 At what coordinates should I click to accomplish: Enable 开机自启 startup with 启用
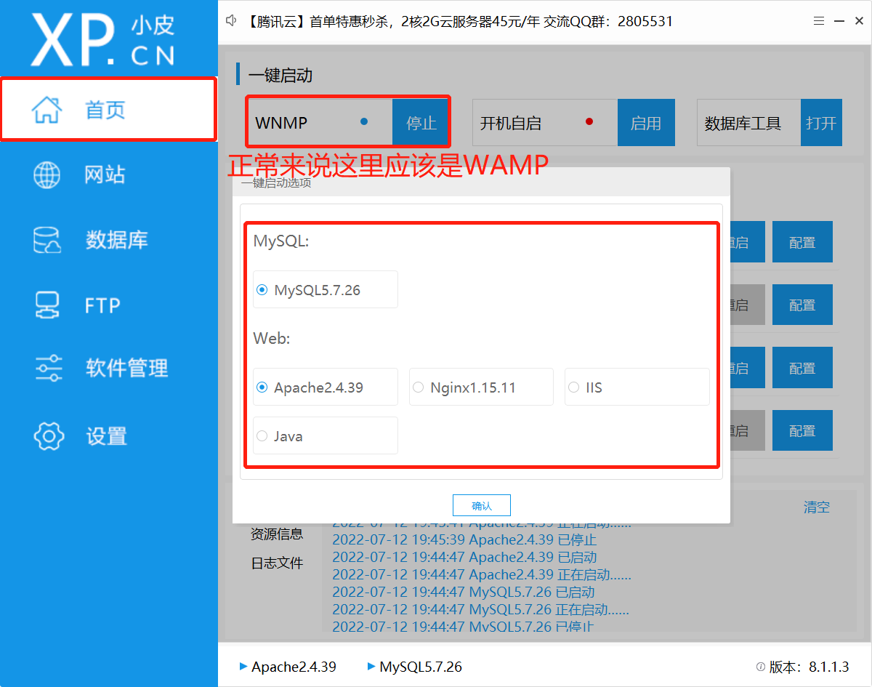(x=646, y=122)
